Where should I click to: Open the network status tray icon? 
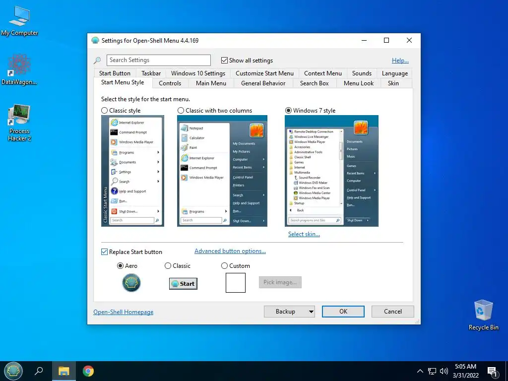click(x=432, y=371)
